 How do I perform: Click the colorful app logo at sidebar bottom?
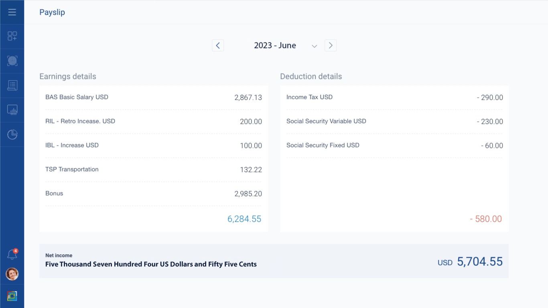pos(12,296)
